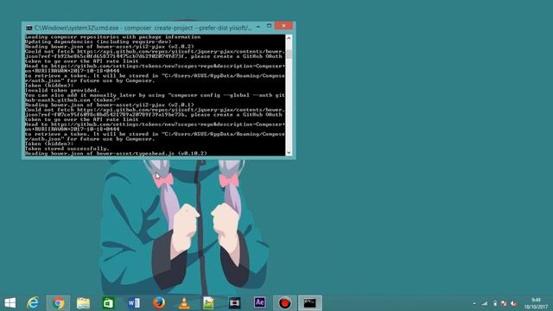
Task: Switch to Google Chrome in taskbar
Action: coord(58,303)
